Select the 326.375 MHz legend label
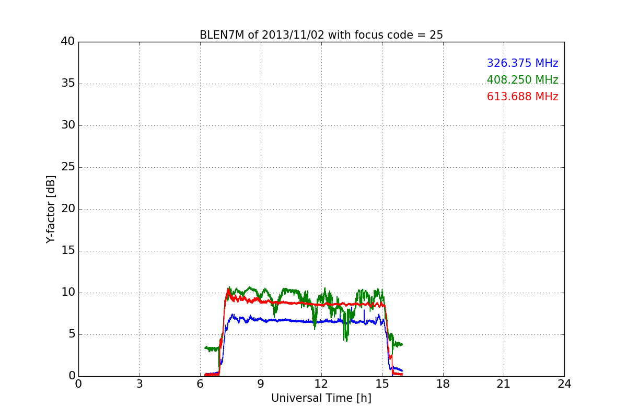 [522, 63]
